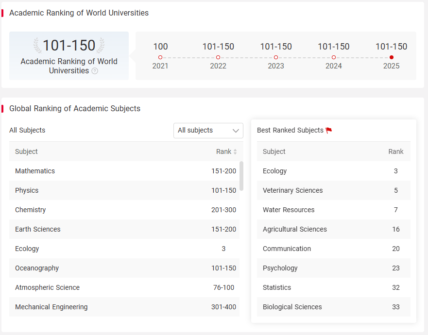Open Veterinary Sciences in Best Ranked
The height and width of the screenshot is (335, 428).
pyautogui.click(x=334, y=190)
